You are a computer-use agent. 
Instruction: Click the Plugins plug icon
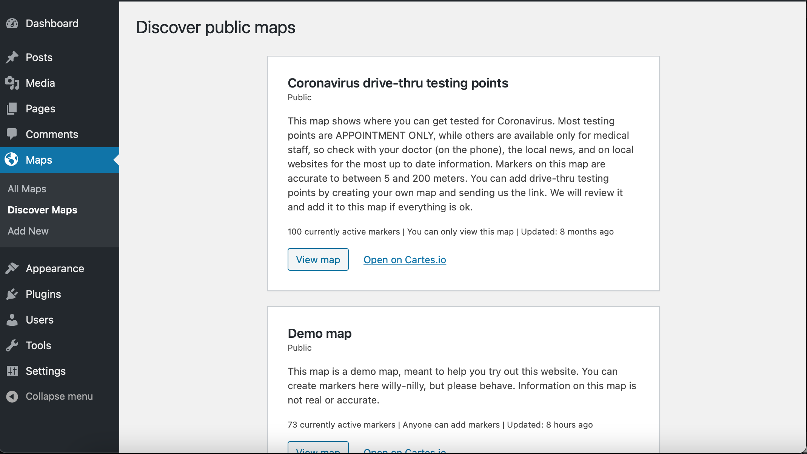12,294
